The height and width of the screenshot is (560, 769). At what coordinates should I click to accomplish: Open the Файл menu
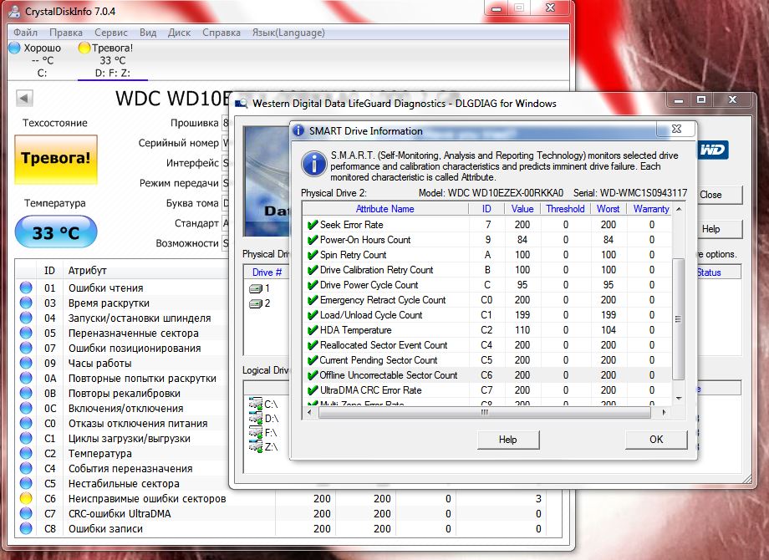(x=25, y=33)
